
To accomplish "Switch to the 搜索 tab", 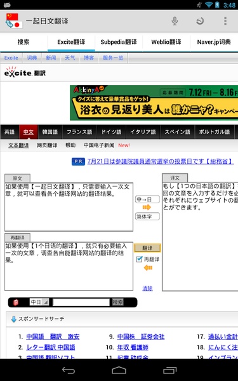I will [x=23, y=42].
